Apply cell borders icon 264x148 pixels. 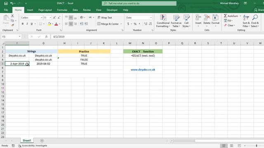[x=40, y=24]
